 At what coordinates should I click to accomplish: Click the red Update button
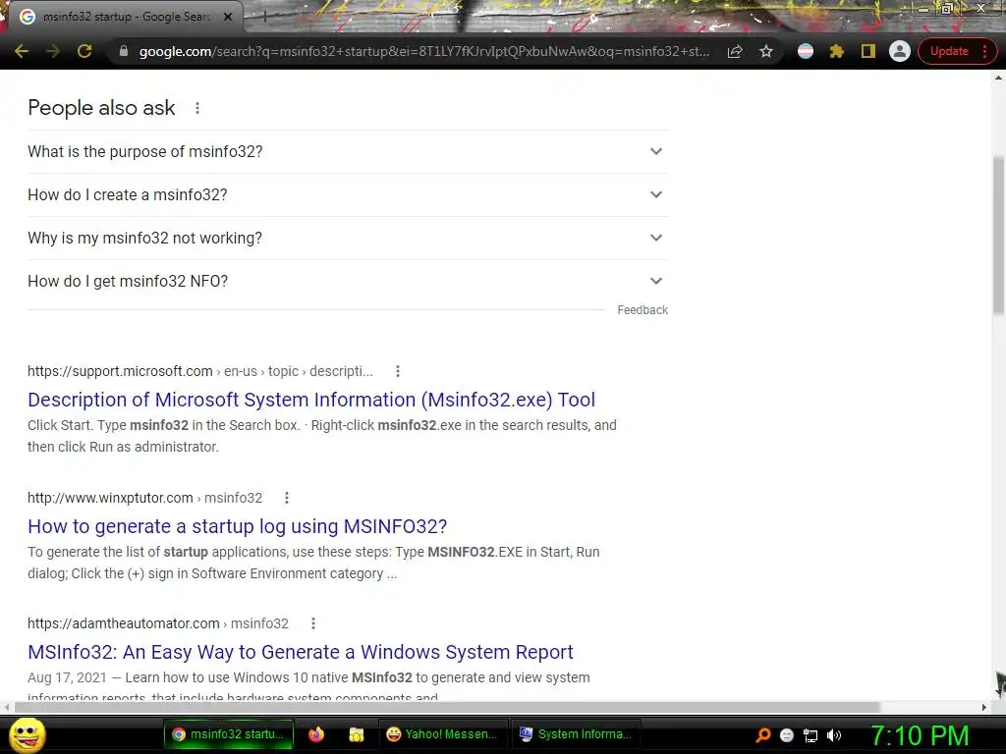coord(949,51)
